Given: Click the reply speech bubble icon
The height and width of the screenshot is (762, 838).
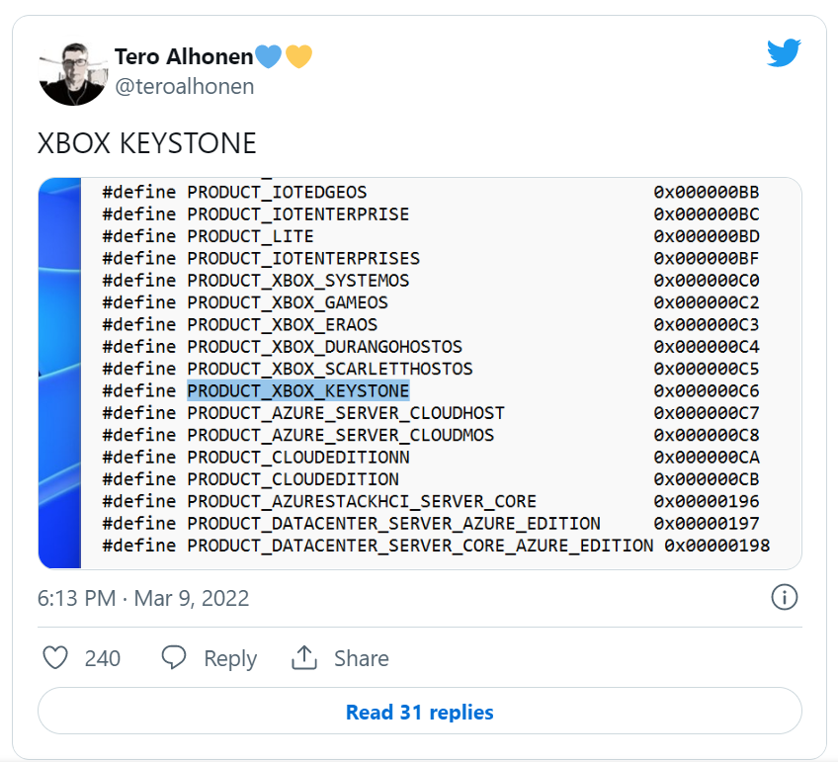Looking at the screenshot, I should pyautogui.click(x=174, y=658).
